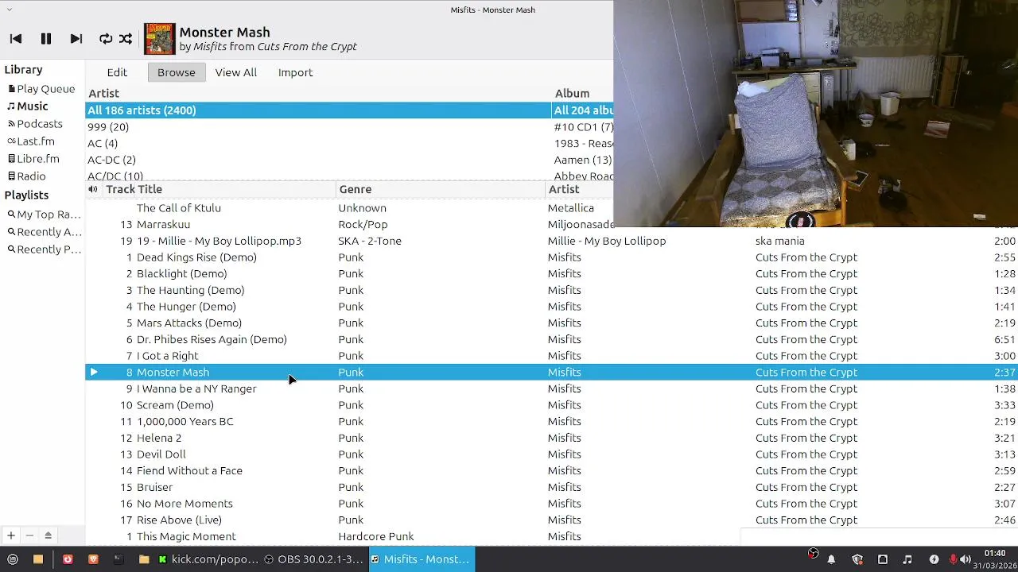Select the #10 CD1 album entry

583,127
